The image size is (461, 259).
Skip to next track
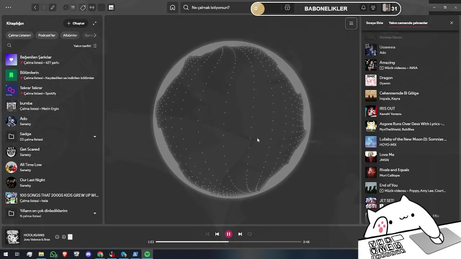[x=240, y=234]
